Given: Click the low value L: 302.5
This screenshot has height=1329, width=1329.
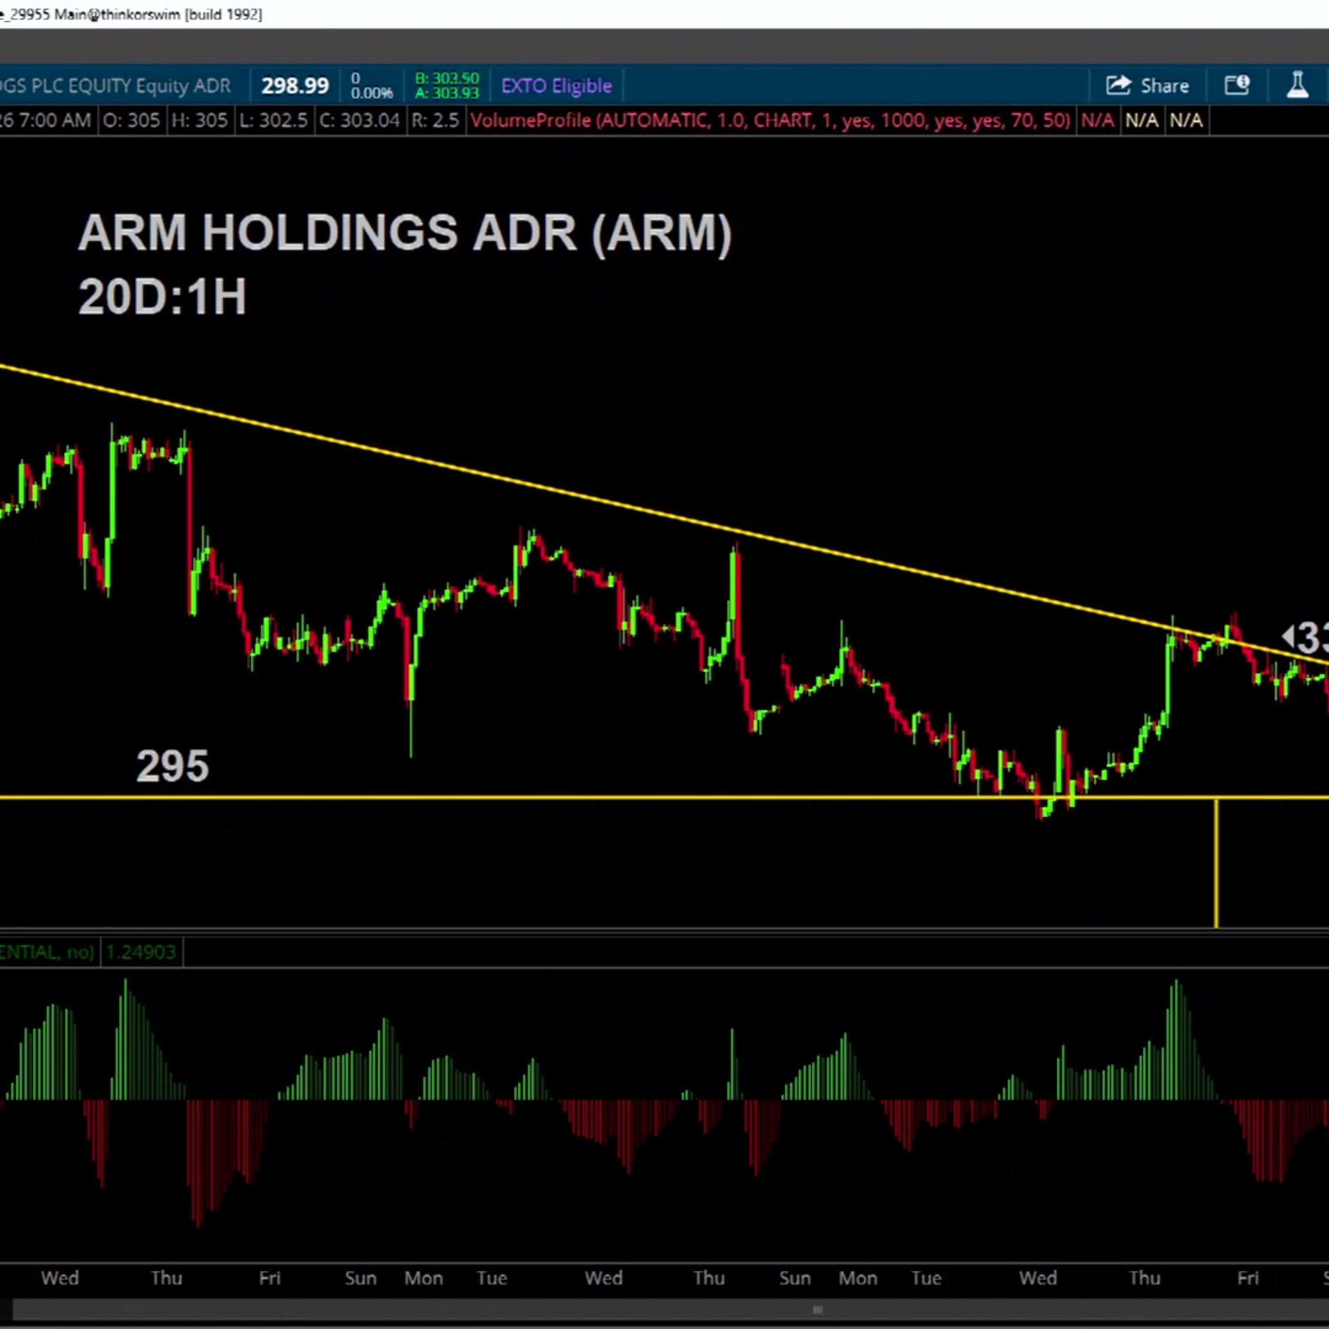Looking at the screenshot, I should click(273, 121).
